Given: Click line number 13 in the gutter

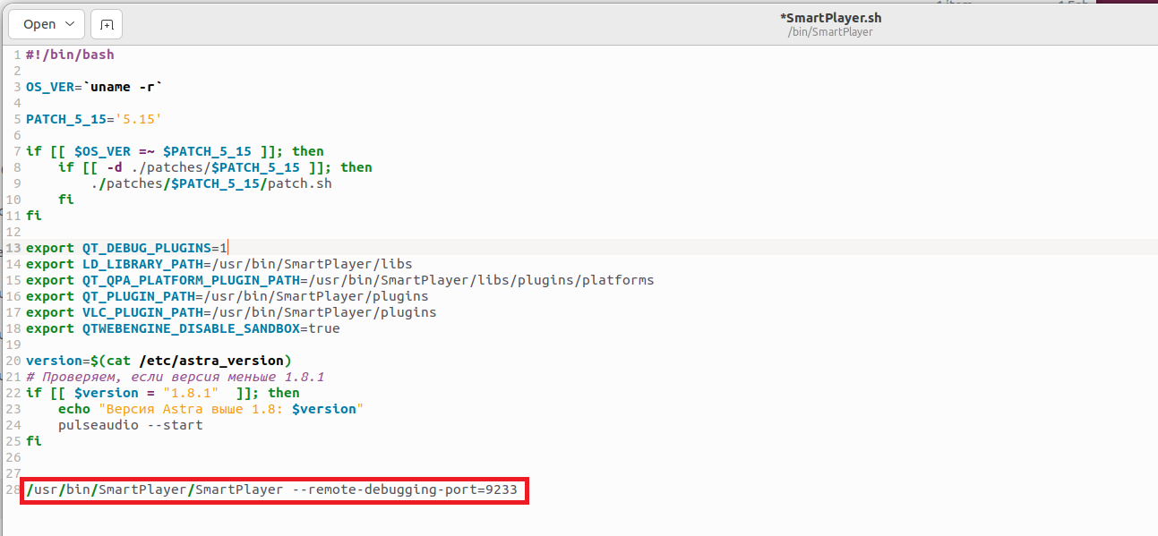Looking at the screenshot, I should tap(13, 248).
